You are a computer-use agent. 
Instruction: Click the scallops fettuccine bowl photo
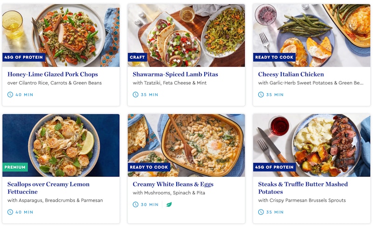tap(61, 145)
